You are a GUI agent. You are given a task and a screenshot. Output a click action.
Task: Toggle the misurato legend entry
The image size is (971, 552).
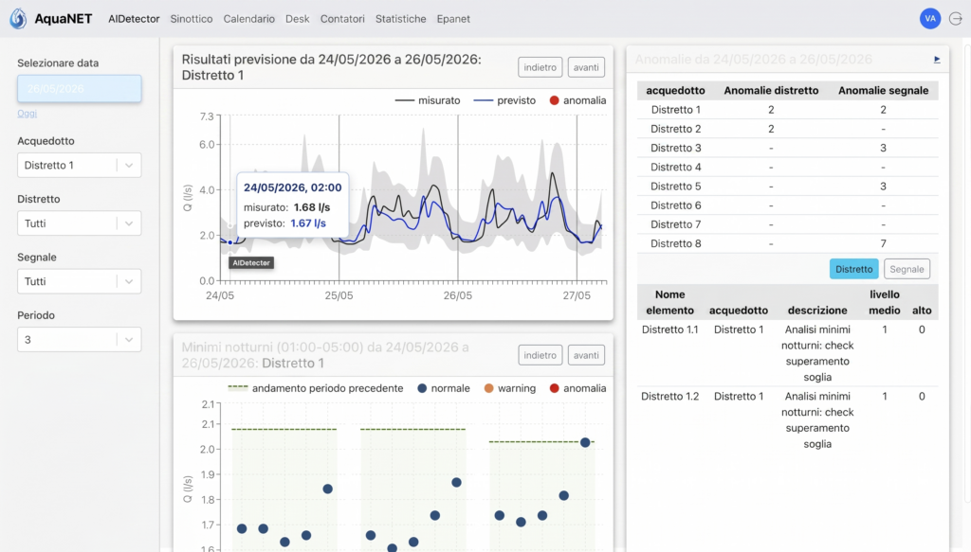pos(428,100)
